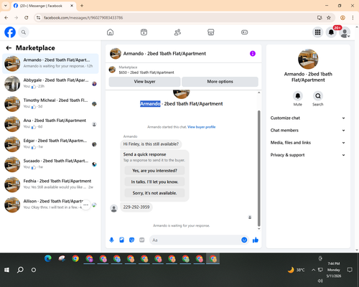Open the Timothy Micheal conversation

[x=50, y=104]
